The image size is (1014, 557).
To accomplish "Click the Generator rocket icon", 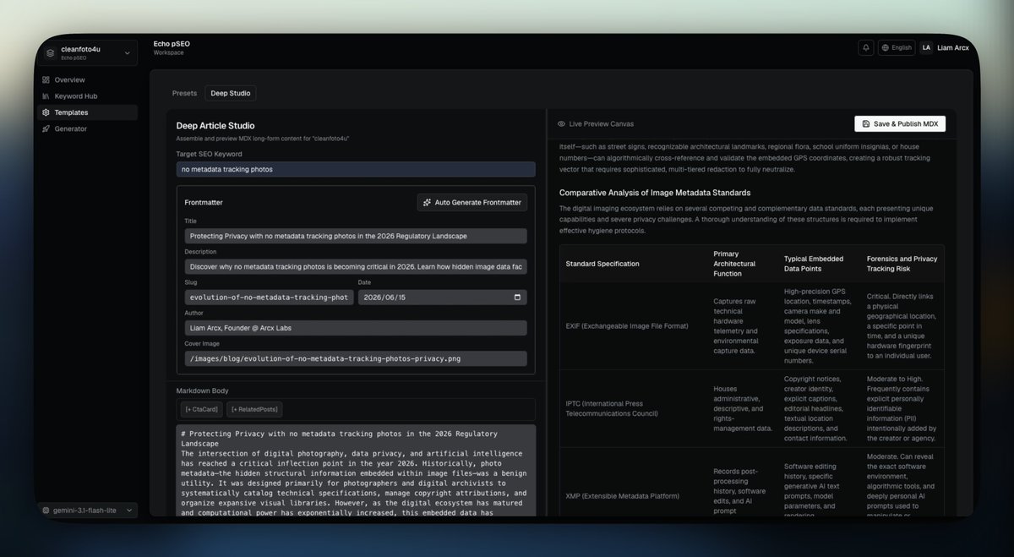I will 46,128.
